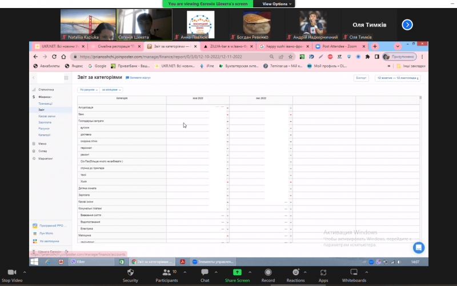Select Nataliia Kaziuka video thumbnail
This screenshot has height=286, width=457.
[88, 25]
